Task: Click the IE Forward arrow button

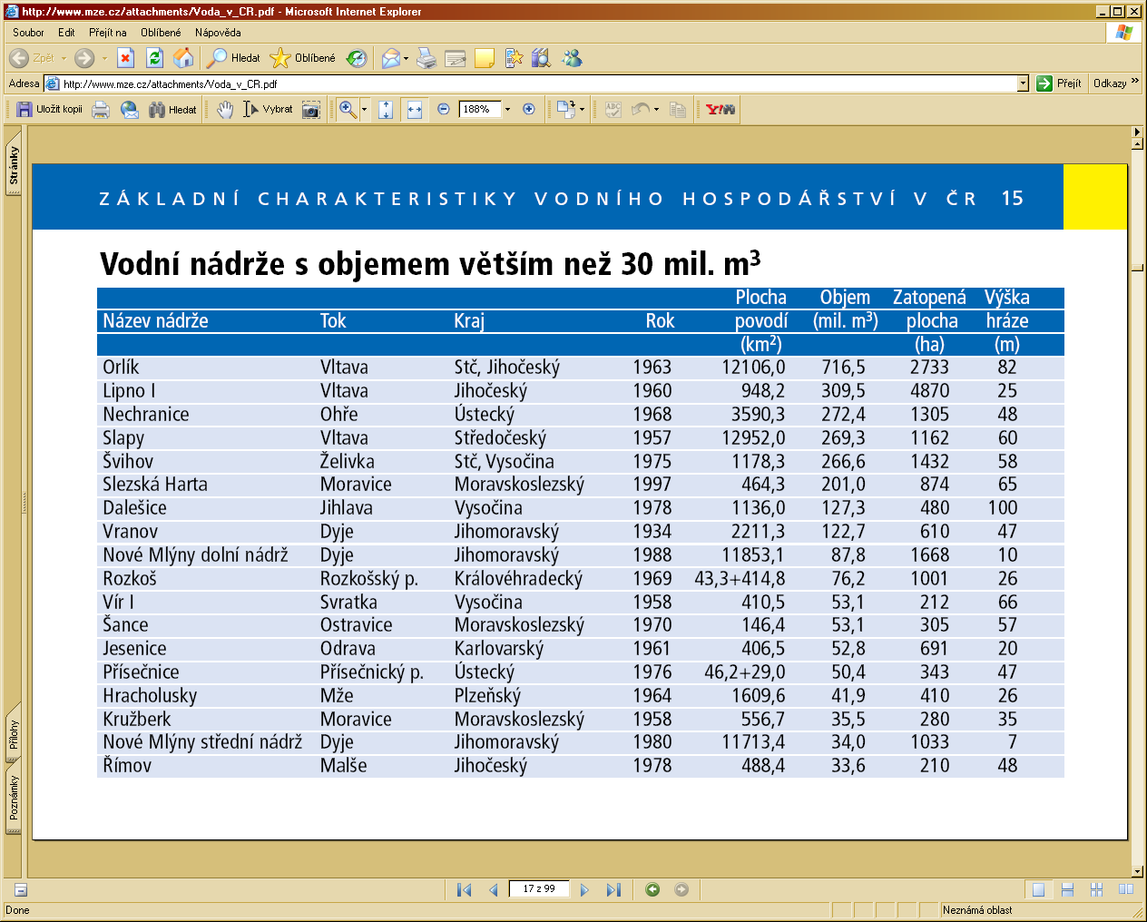Action: pyautogui.click(x=84, y=58)
